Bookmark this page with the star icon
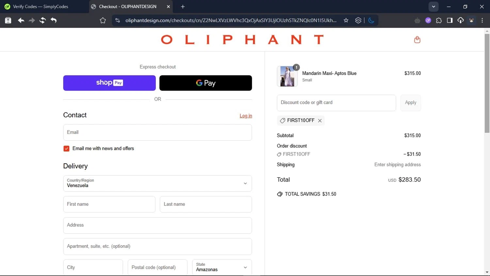The height and width of the screenshot is (276, 490). click(x=346, y=20)
